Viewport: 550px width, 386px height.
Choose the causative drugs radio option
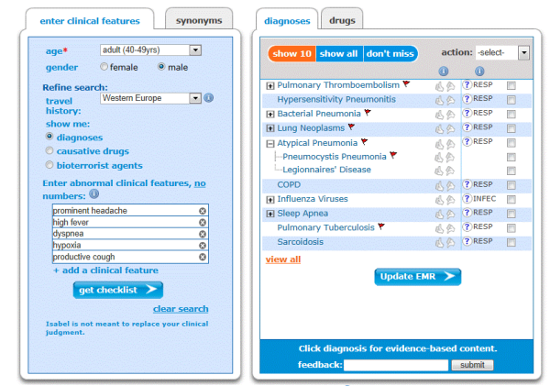49,150
